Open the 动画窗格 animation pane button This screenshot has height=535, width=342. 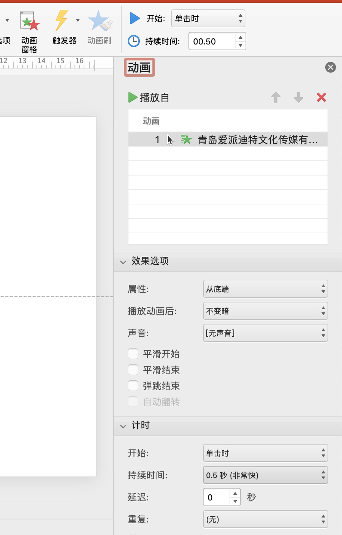coord(29,32)
